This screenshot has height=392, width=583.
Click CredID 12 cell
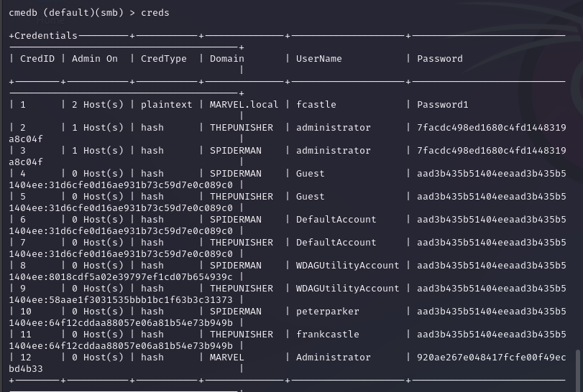(26, 358)
